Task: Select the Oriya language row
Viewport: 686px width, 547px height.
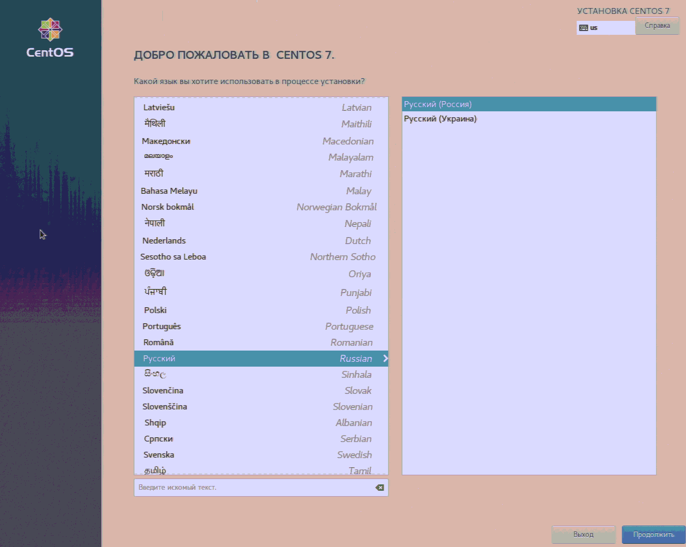Action: coord(261,274)
